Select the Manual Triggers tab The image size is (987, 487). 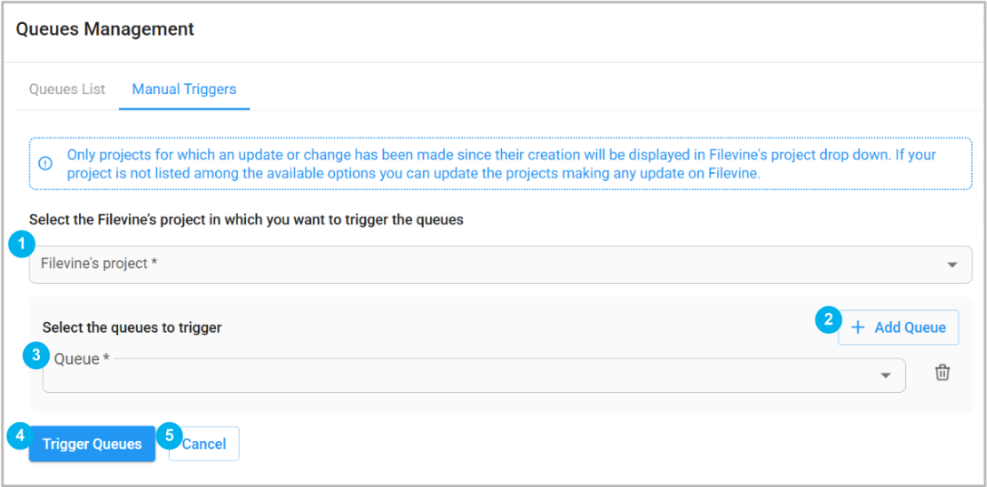(x=184, y=90)
